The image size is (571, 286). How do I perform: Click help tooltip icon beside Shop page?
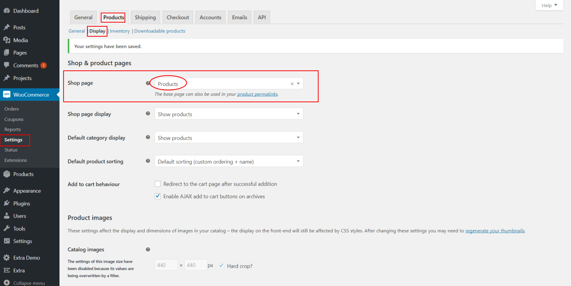(148, 83)
